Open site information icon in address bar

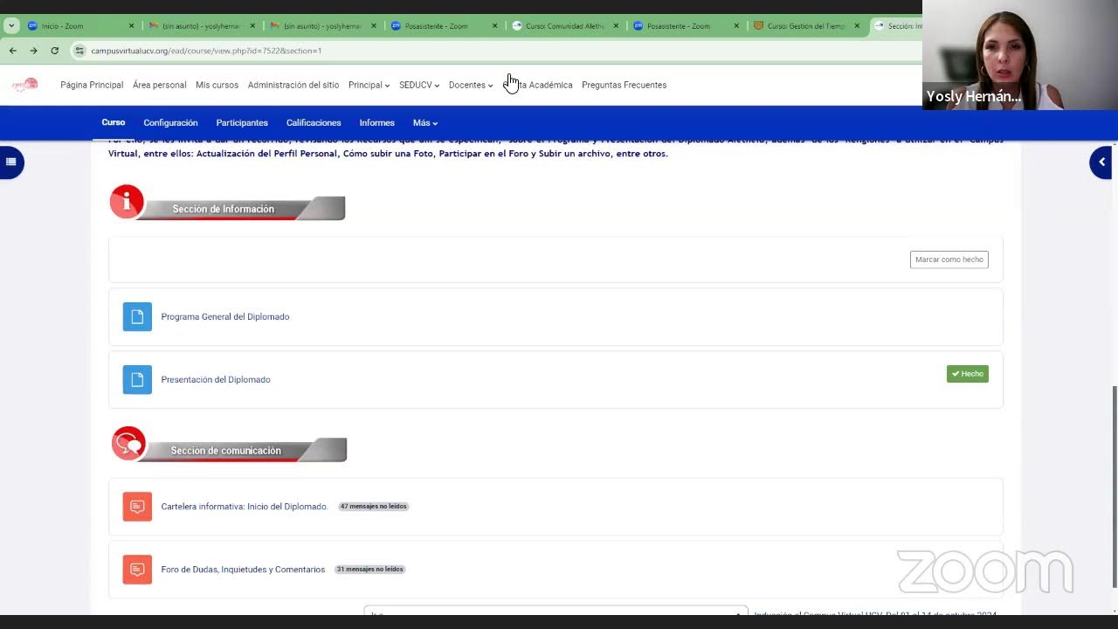(x=79, y=51)
